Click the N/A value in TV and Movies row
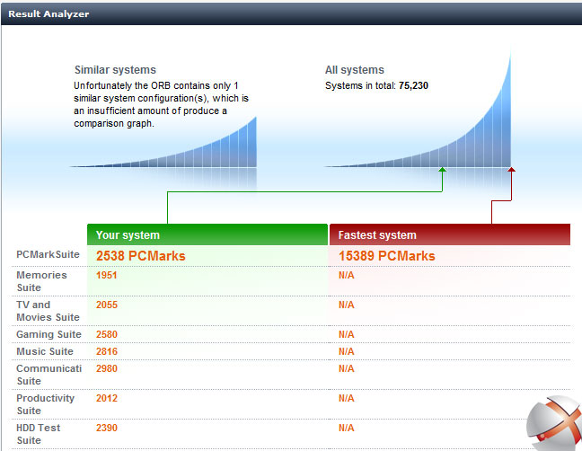 (347, 305)
